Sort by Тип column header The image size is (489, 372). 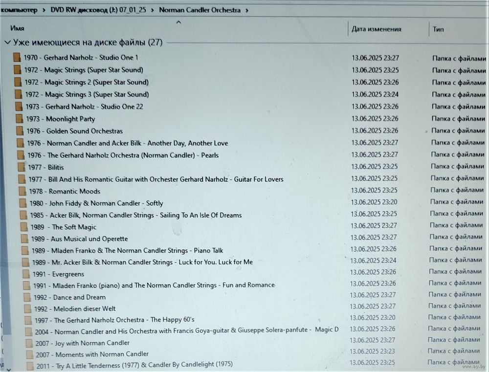[438, 29]
